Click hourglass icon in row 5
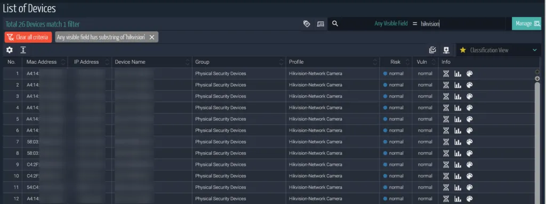 [446, 119]
